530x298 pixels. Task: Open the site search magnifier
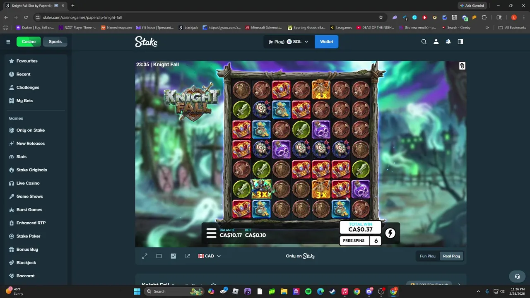point(424,41)
